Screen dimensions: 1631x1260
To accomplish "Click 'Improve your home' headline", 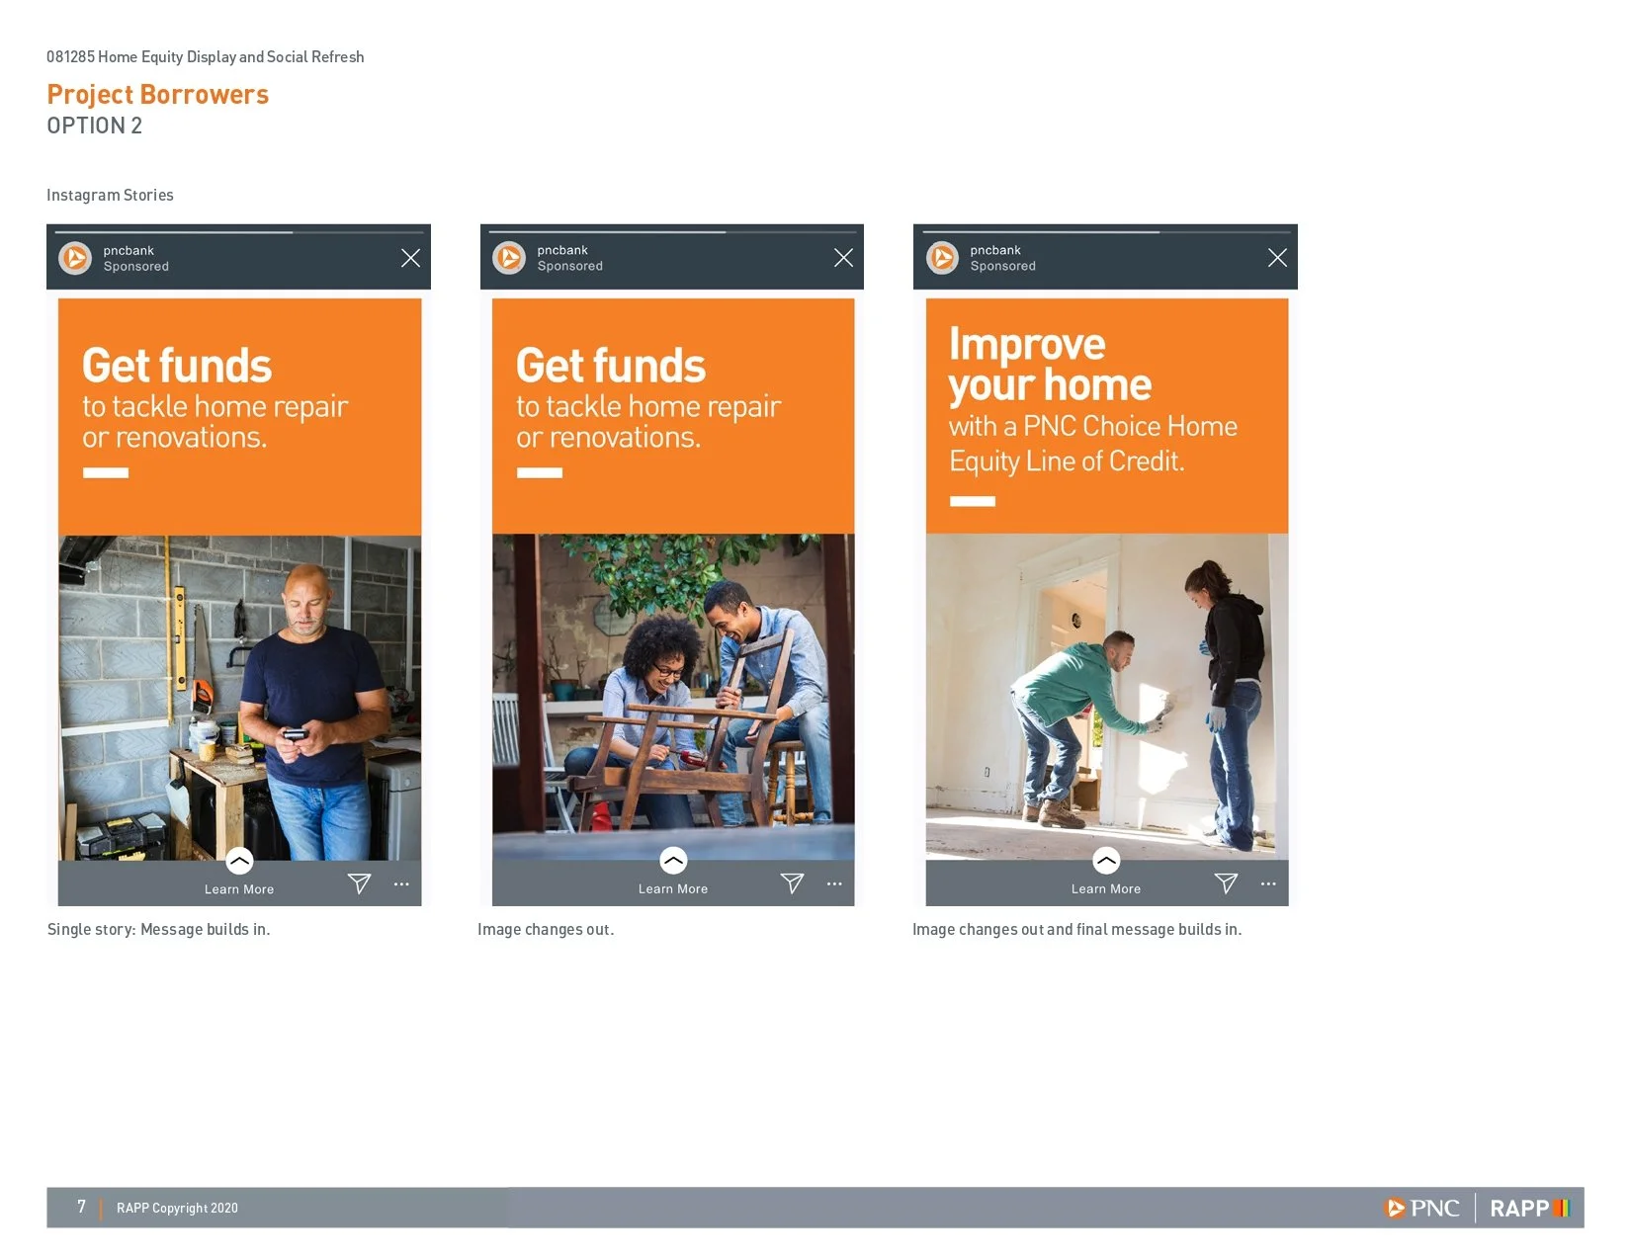I will point(1050,365).
